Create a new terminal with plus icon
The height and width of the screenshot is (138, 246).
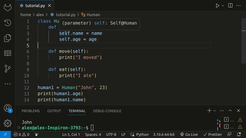(209, 111)
